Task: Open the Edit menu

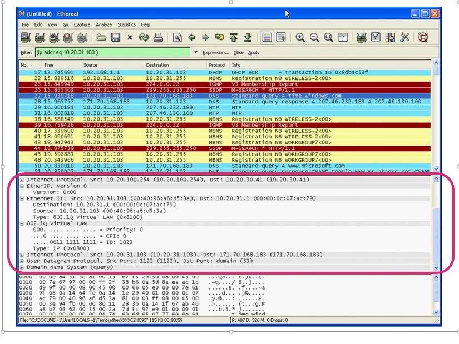Action: 38,25
